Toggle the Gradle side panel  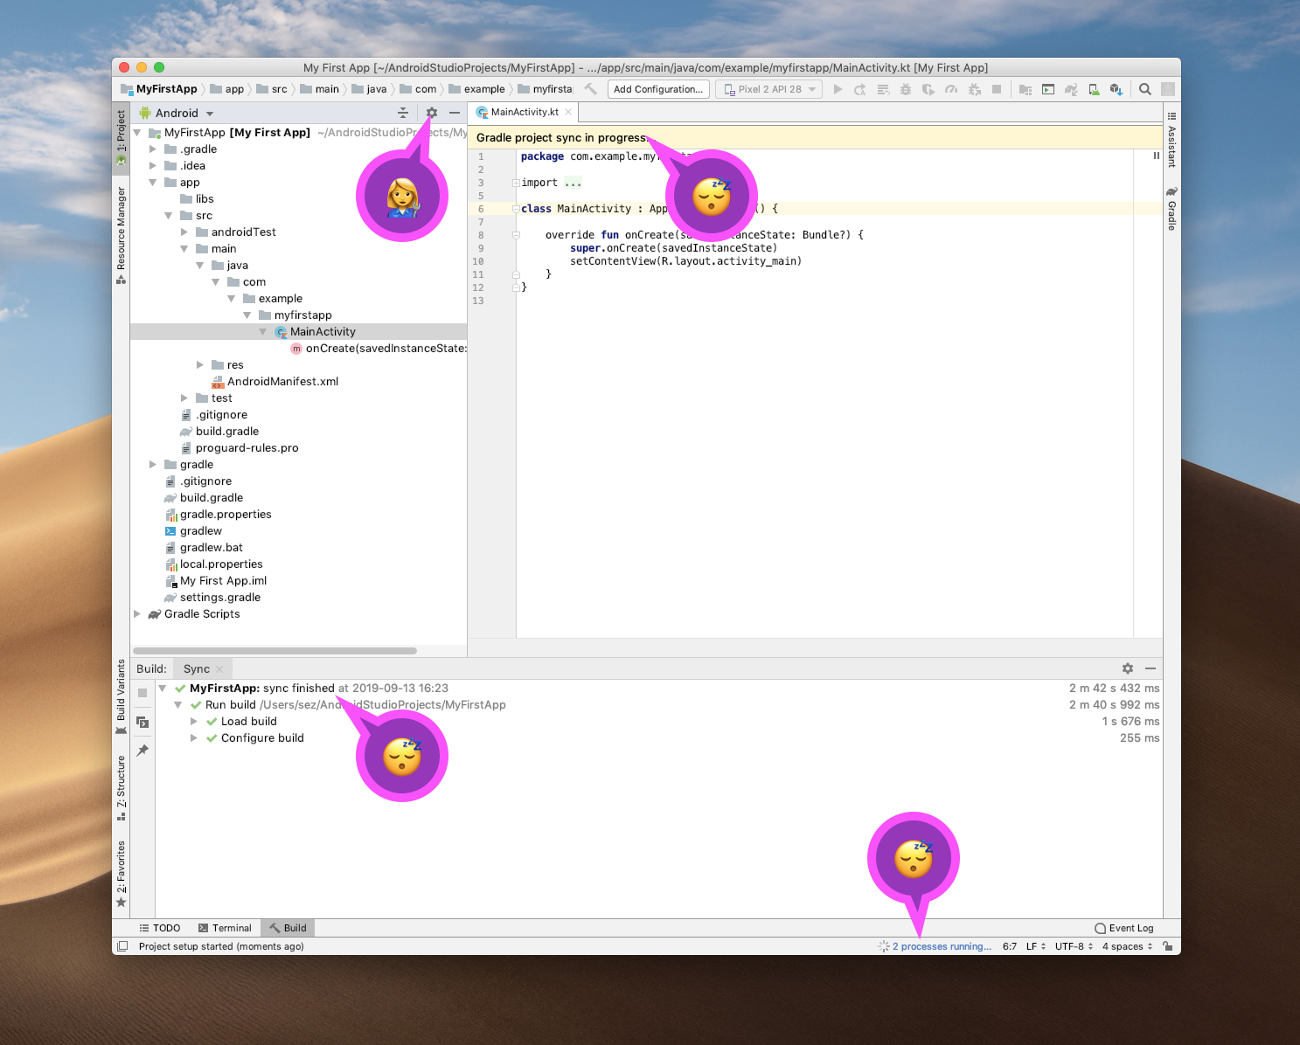pos(1171,209)
